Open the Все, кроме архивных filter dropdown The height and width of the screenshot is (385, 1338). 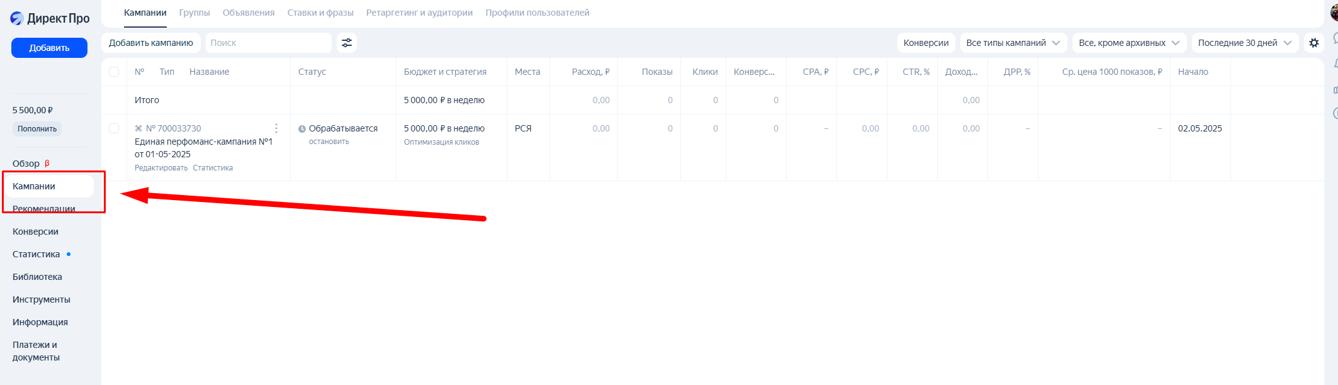coord(1129,43)
